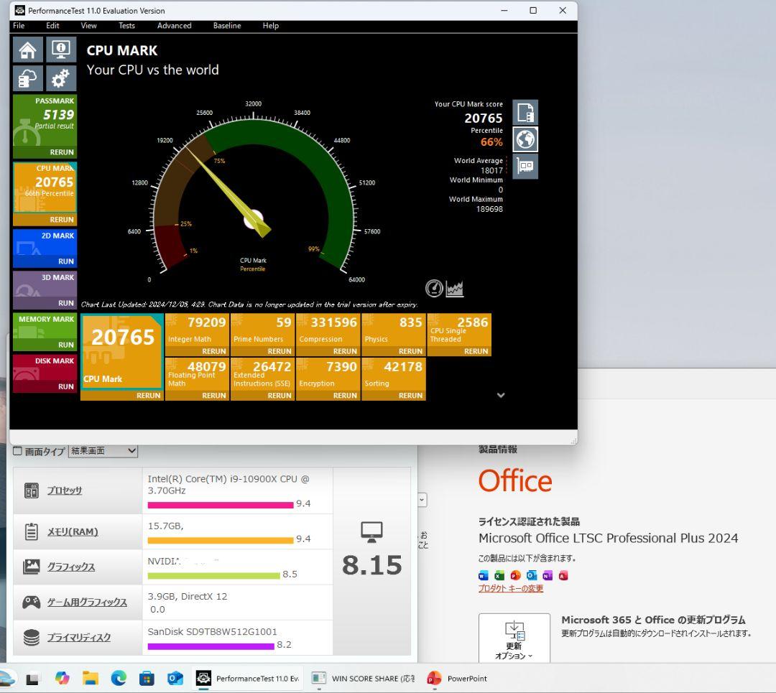Open the プロセッサ link
The image size is (776, 693).
coord(65,490)
